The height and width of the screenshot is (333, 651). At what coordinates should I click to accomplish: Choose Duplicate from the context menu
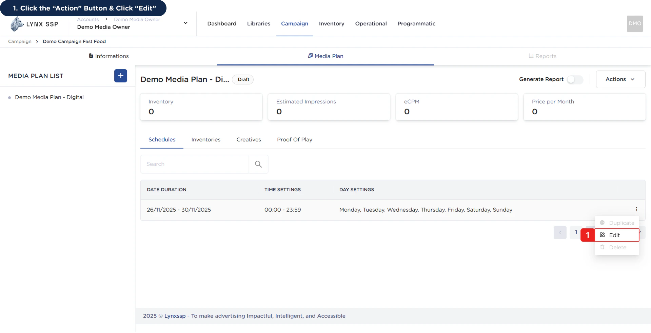coord(617,223)
